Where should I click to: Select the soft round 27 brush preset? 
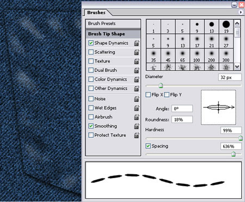click(x=226, y=41)
